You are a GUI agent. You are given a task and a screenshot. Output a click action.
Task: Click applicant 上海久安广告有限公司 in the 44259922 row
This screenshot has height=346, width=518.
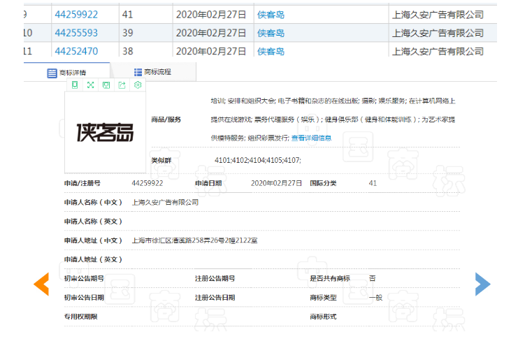[438, 15]
